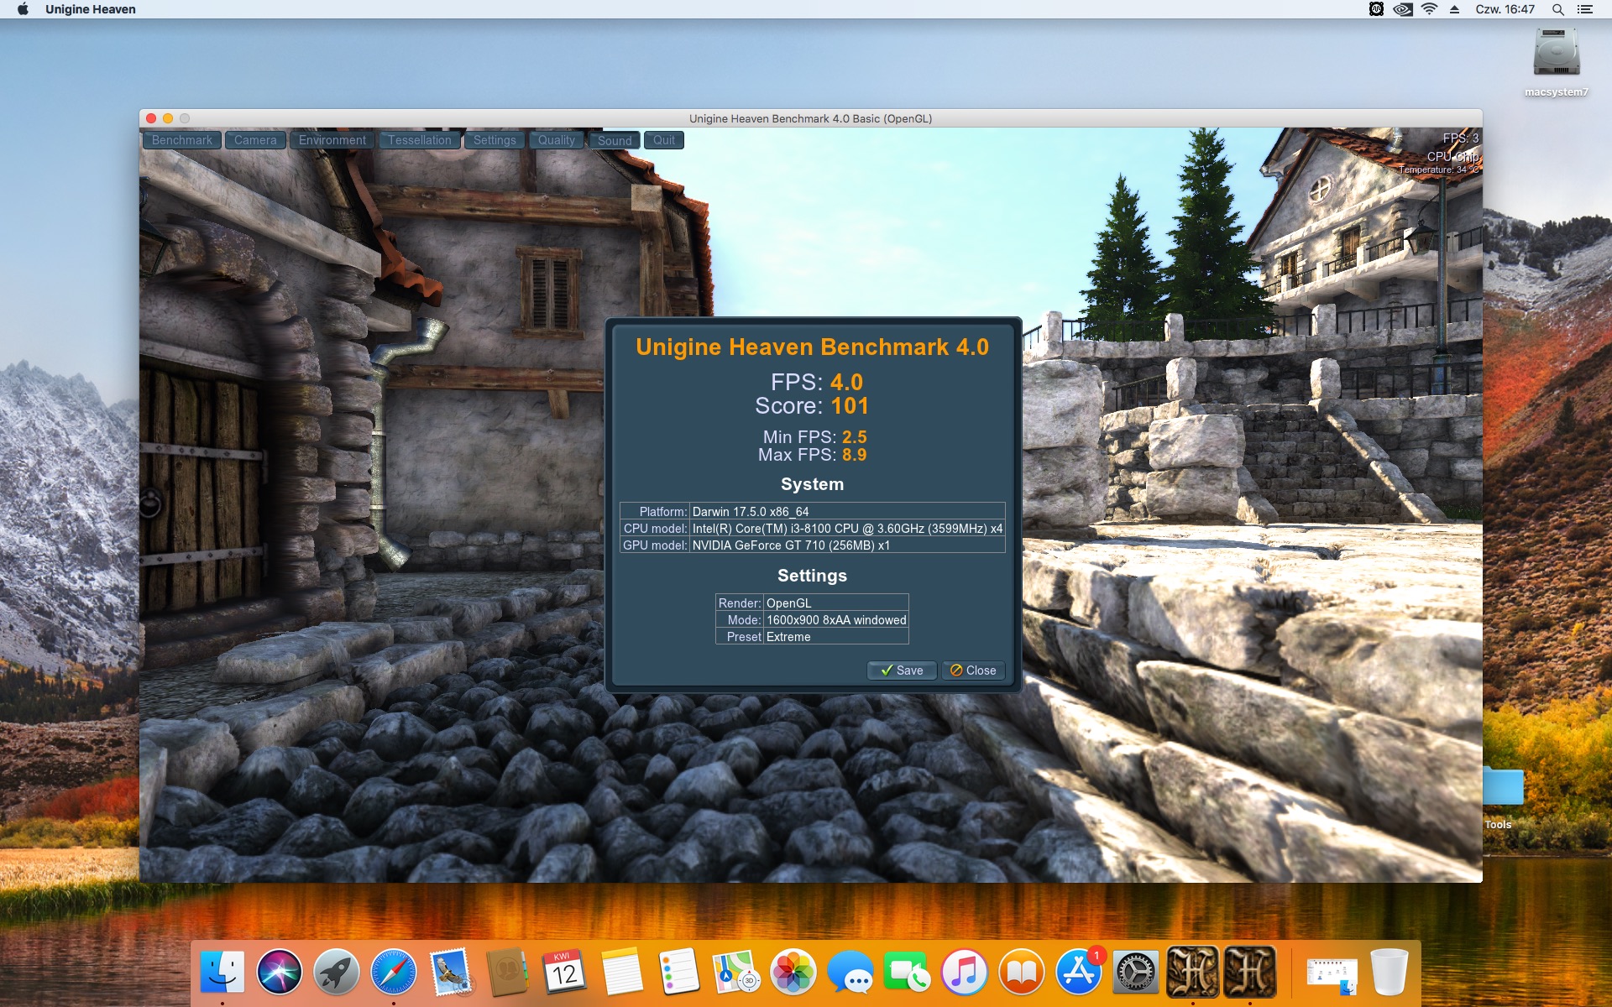Open the macsystem7 drive icon
Screen dimensions: 1612x1007
[1556, 55]
